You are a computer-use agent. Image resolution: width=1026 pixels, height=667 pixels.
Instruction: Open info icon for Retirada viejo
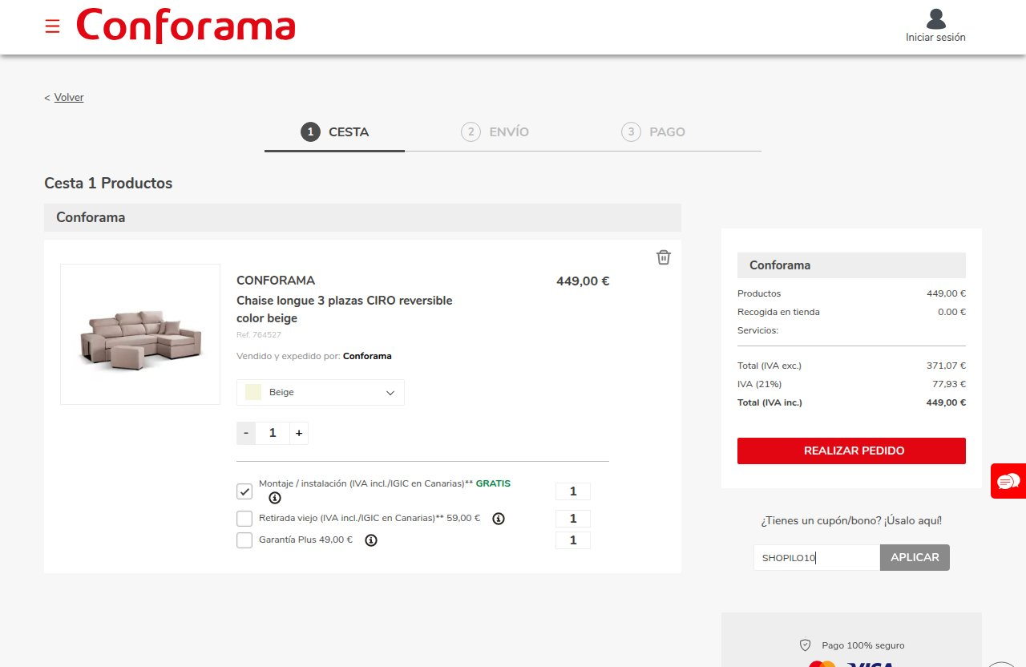[x=499, y=519]
